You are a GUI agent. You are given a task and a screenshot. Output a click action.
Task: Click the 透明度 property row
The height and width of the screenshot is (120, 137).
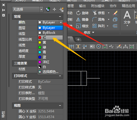pos(27,51)
